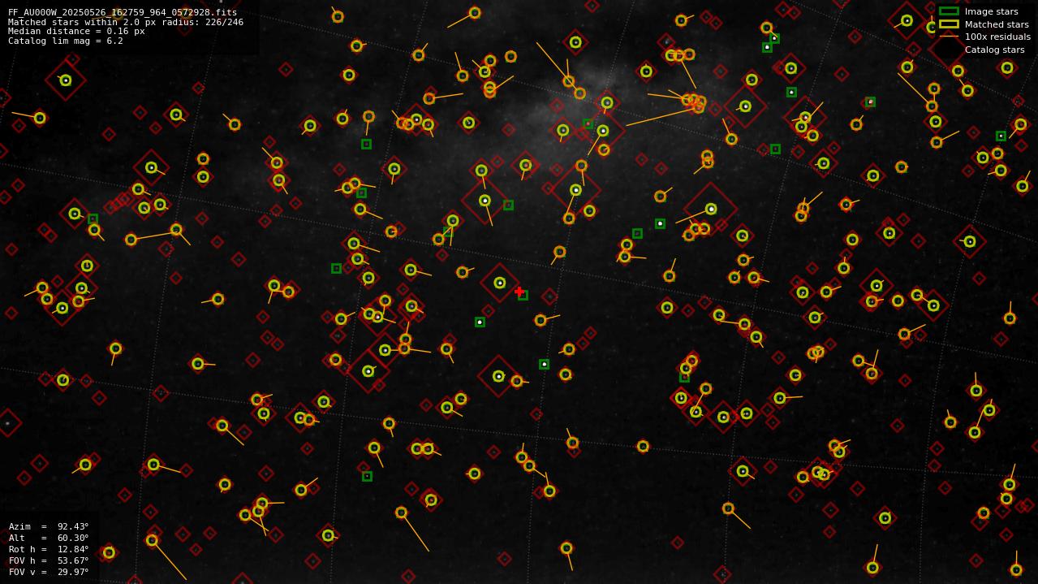Click the Azim = 92.43° readout

click(x=49, y=527)
